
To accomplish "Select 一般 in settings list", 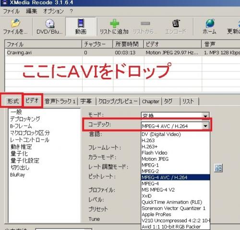I will 16,112.
